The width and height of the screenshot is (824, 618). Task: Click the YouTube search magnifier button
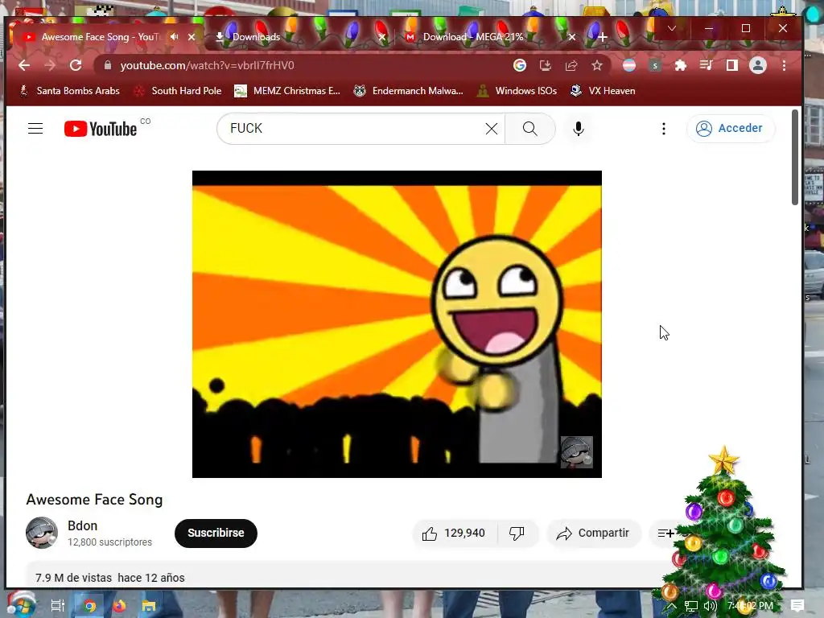[530, 129]
